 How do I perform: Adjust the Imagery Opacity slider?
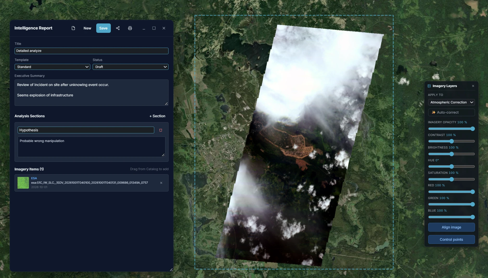tap(451, 129)
